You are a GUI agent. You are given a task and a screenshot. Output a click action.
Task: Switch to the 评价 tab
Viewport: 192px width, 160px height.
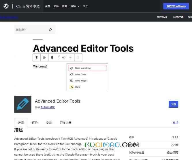tap(35, 123)
